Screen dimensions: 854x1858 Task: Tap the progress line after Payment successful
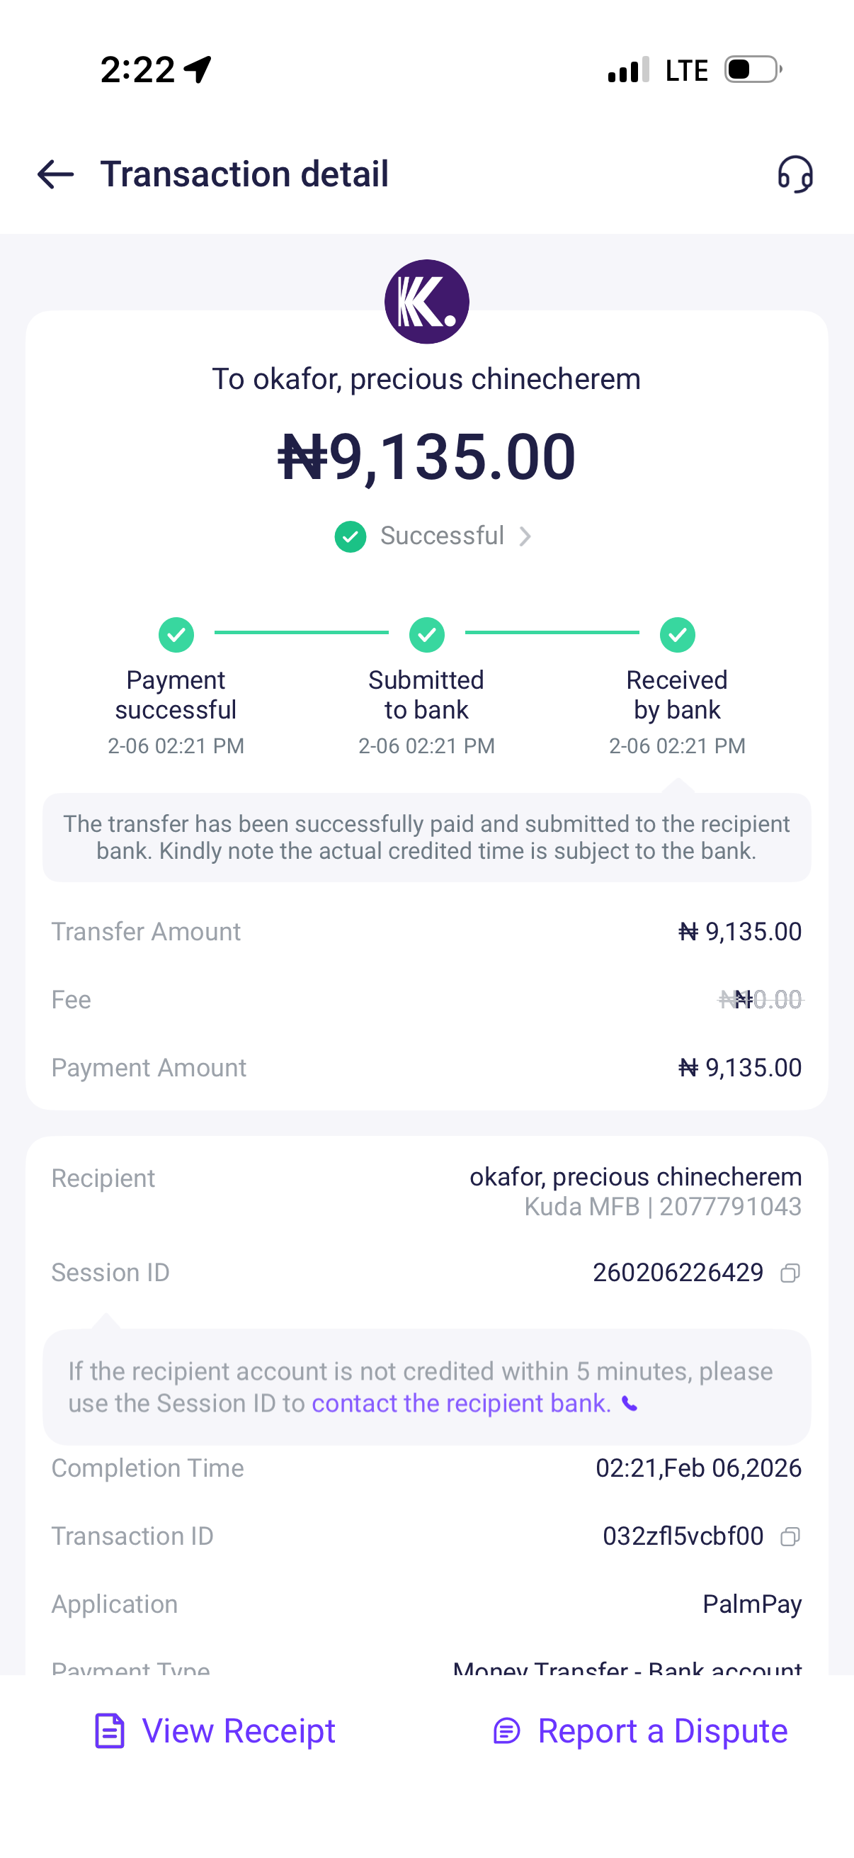[301, 633]
